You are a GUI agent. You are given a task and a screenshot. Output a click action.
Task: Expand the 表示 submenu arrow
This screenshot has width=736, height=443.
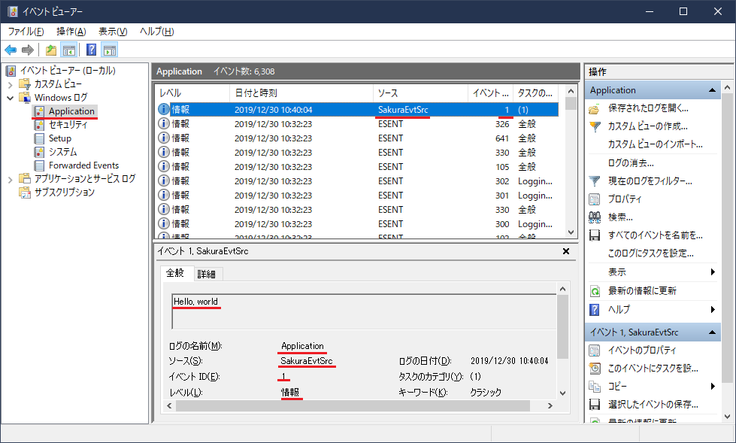point(712,272)
